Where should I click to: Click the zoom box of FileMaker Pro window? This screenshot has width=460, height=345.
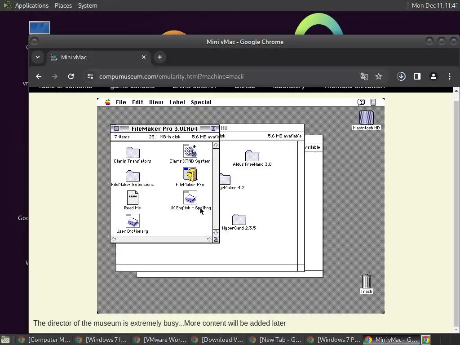(x=213, y=128)
